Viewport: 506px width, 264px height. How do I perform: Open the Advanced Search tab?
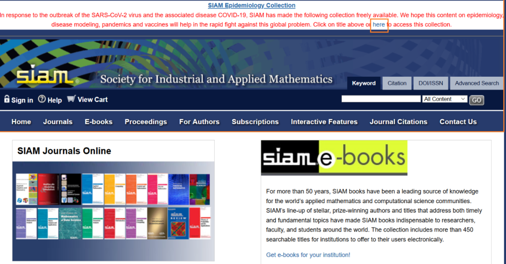[x=476, y=83]
